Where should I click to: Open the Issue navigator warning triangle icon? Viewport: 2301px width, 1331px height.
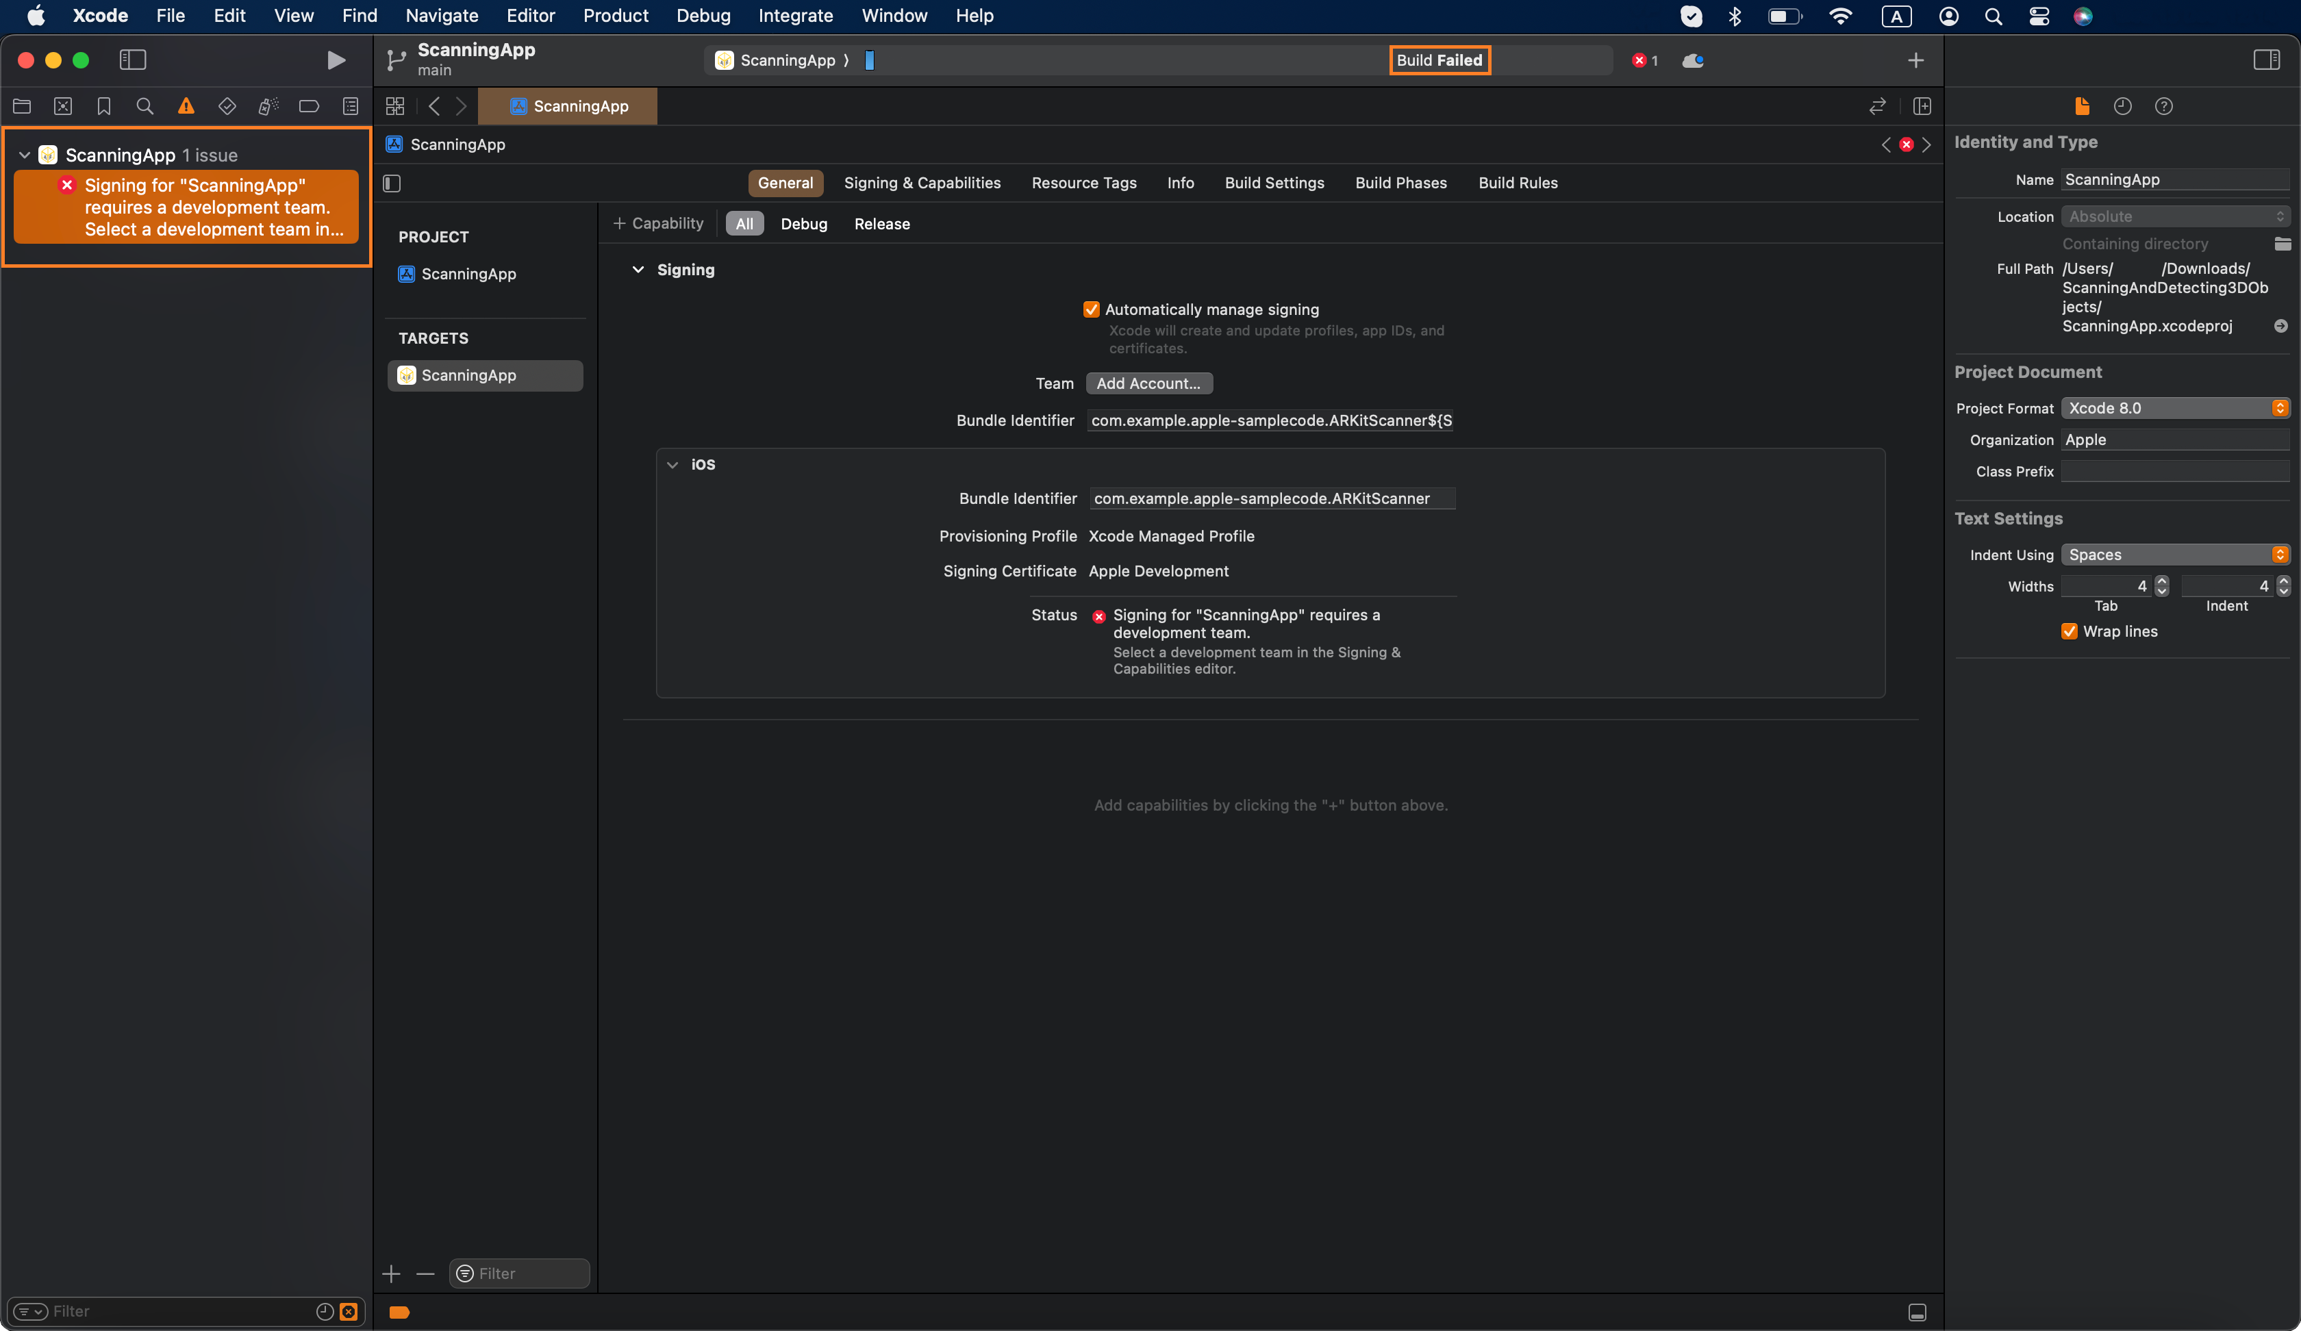(186, 106)
